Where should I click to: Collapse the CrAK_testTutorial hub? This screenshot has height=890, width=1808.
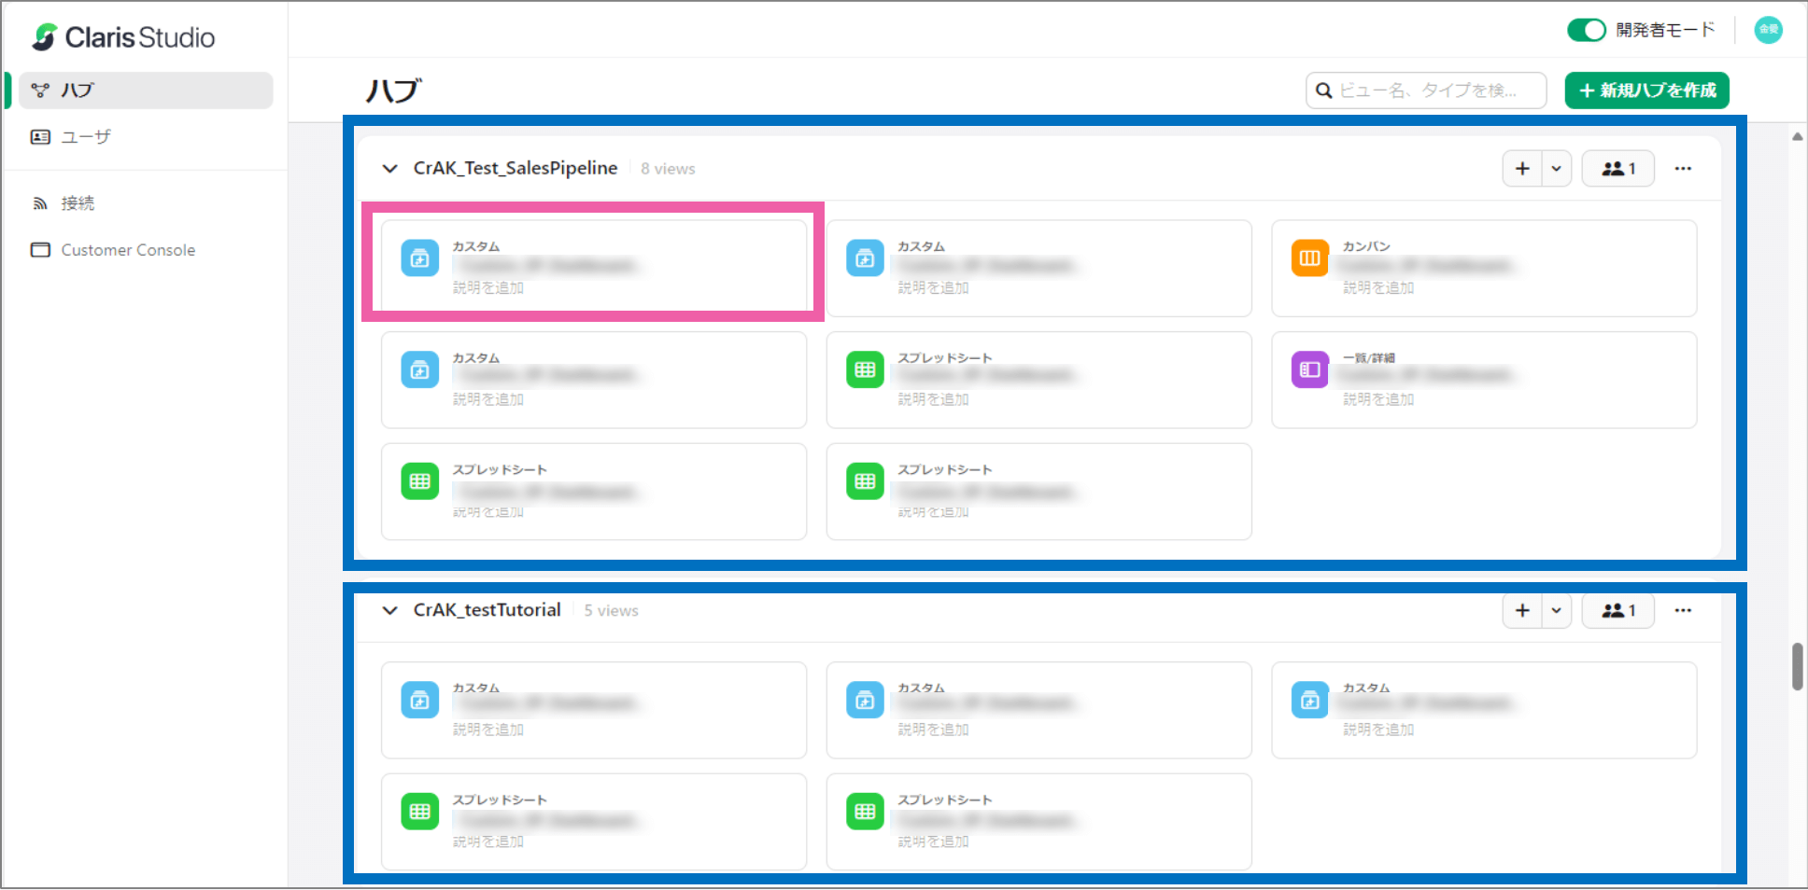click(x=389, y=610)
